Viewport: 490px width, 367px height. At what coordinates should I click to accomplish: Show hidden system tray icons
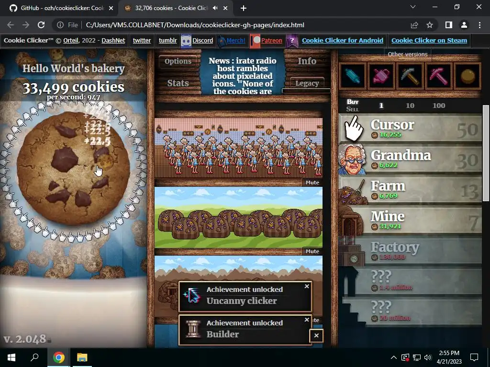394,357
